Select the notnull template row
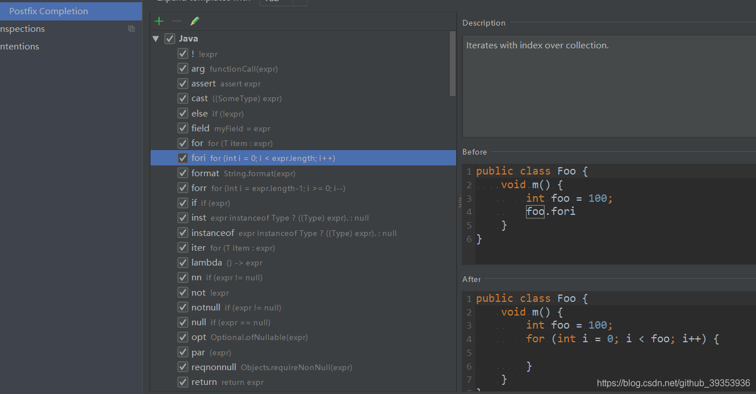The image size is (756, 394). click(303, 308)
